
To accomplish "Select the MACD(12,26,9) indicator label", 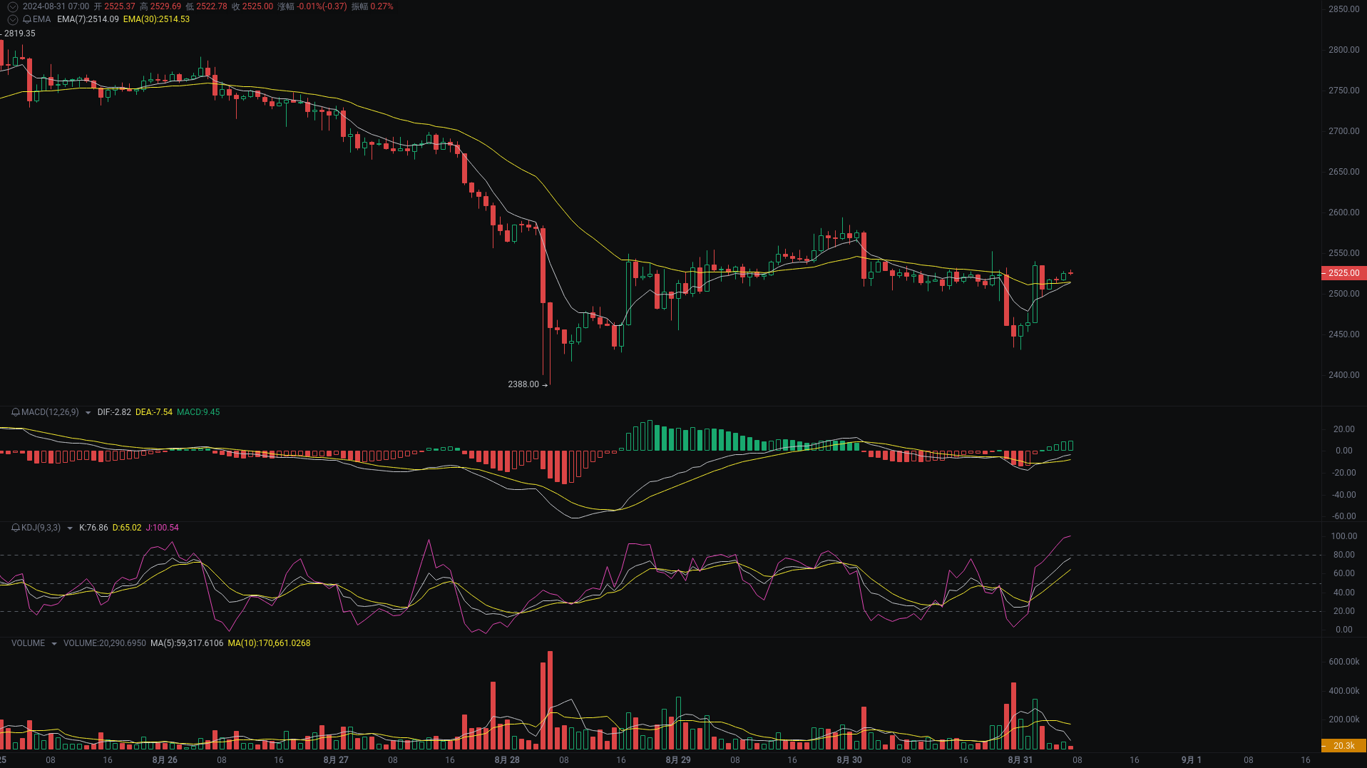I will click(50, 412).
